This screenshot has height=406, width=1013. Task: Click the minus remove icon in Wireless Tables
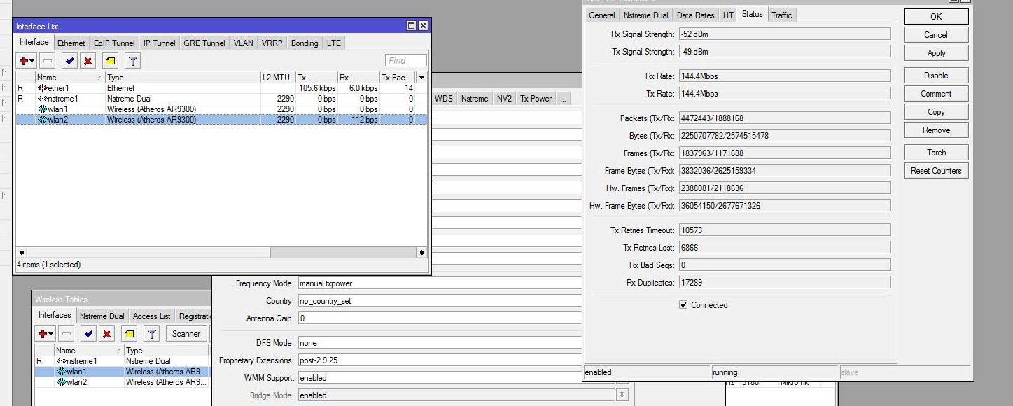click(67, 334)
